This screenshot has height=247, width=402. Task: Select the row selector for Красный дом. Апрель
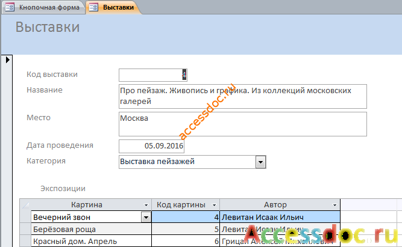(25, 241)
